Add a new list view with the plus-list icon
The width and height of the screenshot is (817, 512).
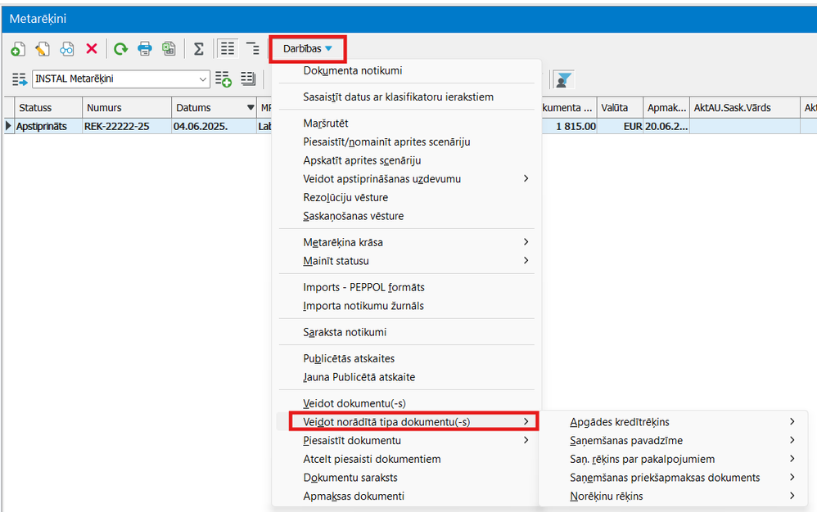(223, 79)
